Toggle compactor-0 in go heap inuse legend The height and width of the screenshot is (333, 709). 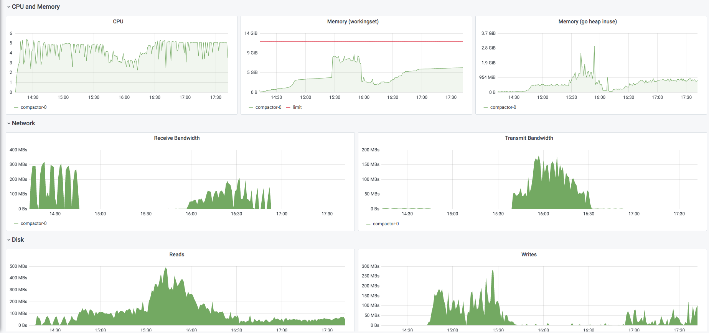click(503, 107)
